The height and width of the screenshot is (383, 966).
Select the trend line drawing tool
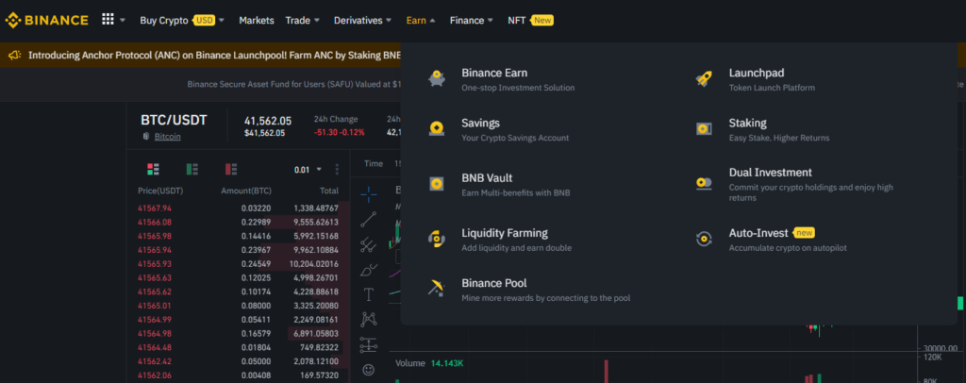point(369,219)
